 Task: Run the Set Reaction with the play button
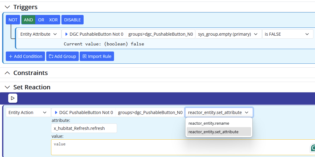pyautogui.click(x=13, y=98)
